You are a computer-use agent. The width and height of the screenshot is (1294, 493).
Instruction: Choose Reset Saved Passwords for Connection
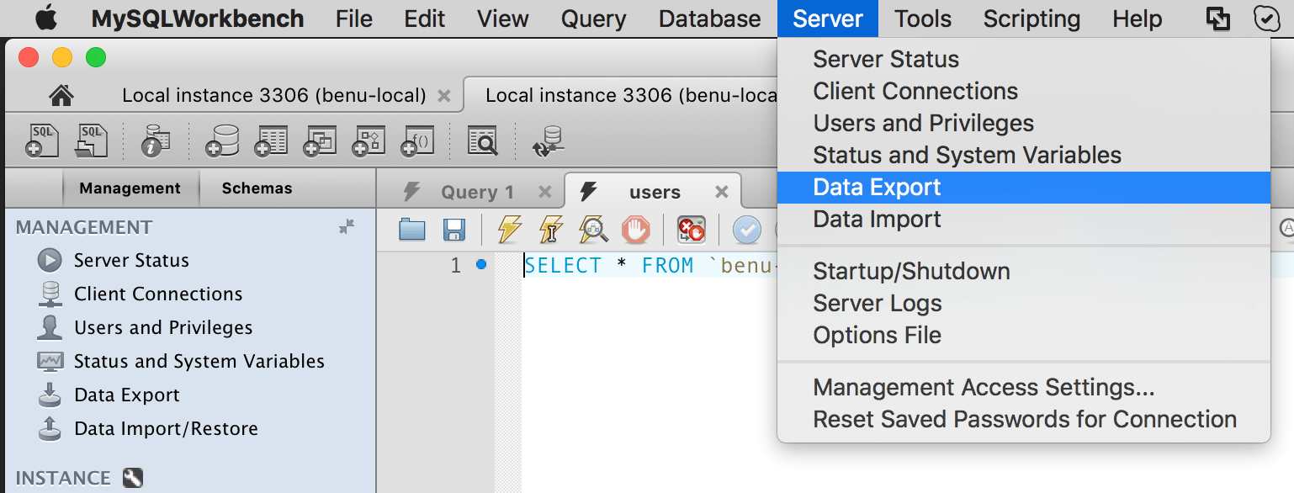(1023, 419)
